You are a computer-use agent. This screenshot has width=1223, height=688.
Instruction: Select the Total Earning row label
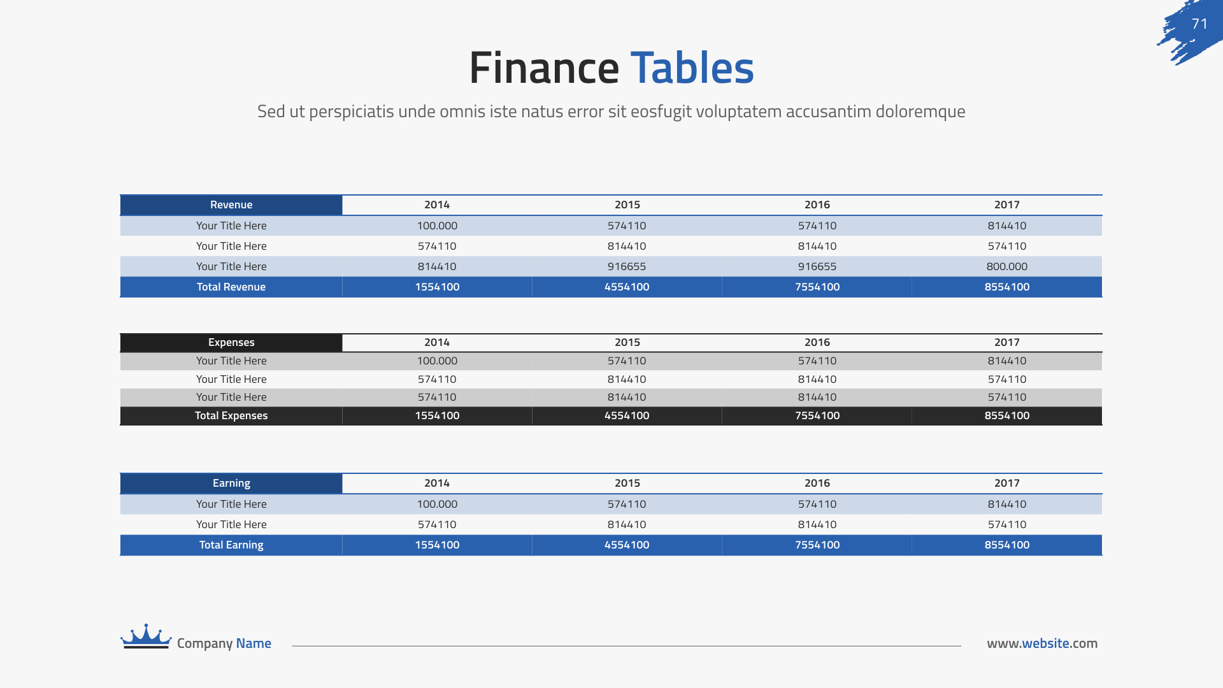[231, 545]
